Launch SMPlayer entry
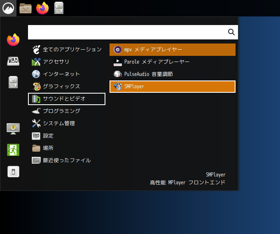The image size is (280, 234). (173, 87)
